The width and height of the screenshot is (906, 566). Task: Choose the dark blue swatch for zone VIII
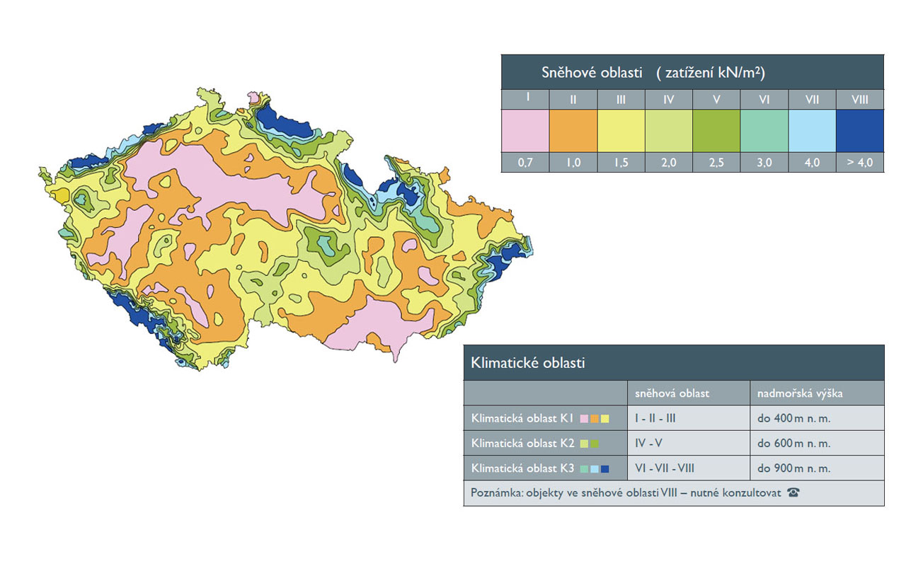click(x=860, y=130)
